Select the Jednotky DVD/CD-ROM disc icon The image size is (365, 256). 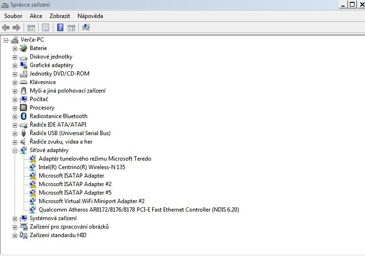24,74
